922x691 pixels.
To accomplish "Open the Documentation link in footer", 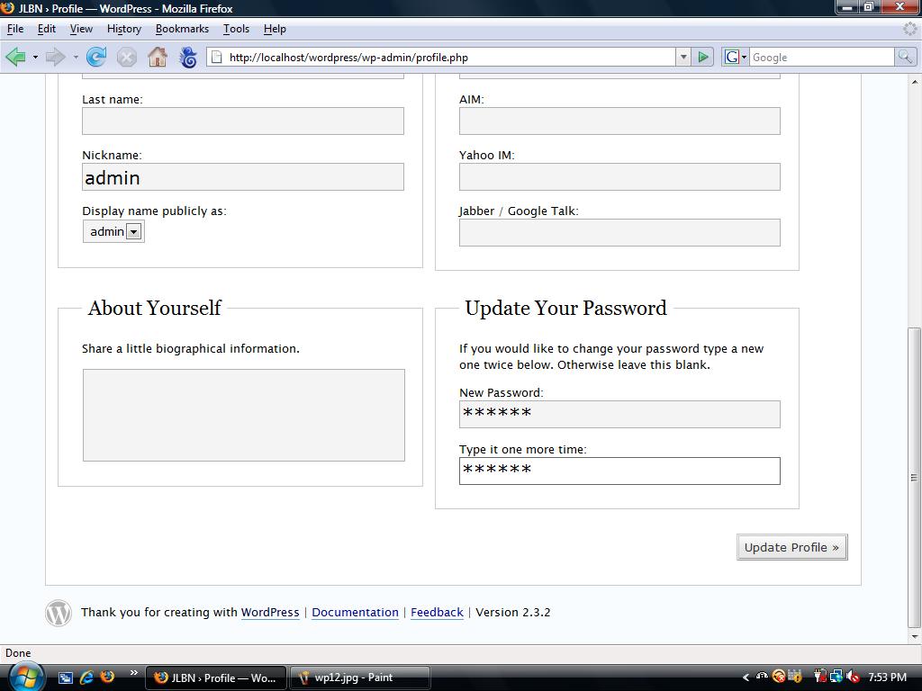I will coord(355,613).
